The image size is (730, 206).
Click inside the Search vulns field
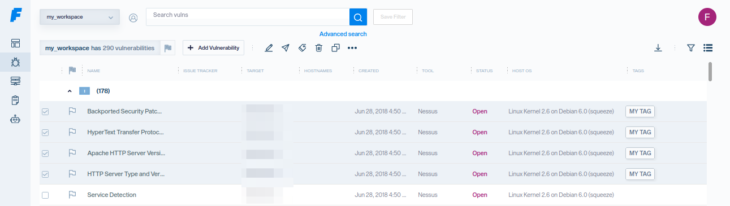click(248, 17)
